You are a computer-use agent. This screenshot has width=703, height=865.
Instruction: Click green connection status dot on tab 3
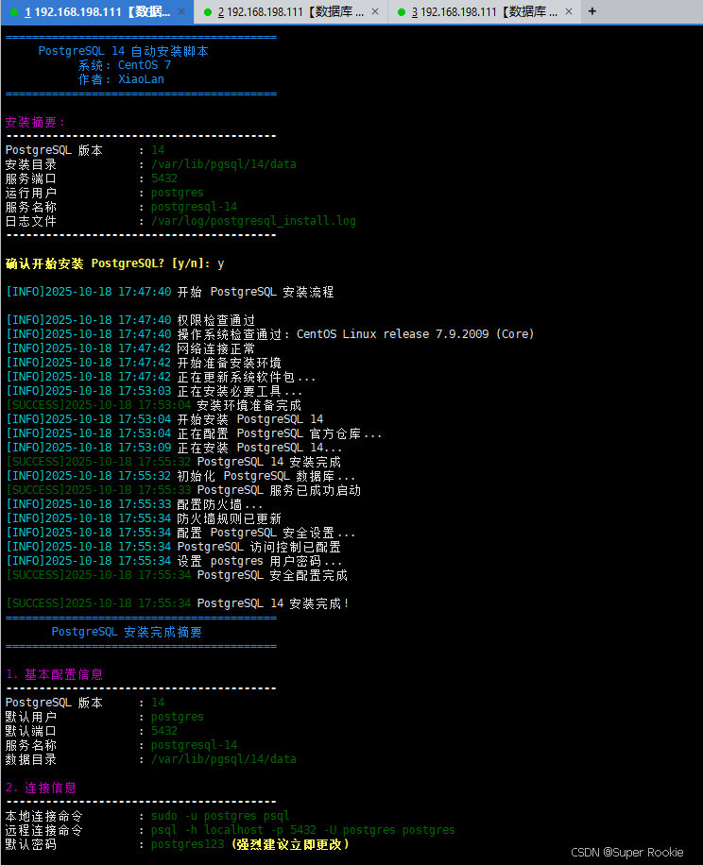(x=402, y=12)
